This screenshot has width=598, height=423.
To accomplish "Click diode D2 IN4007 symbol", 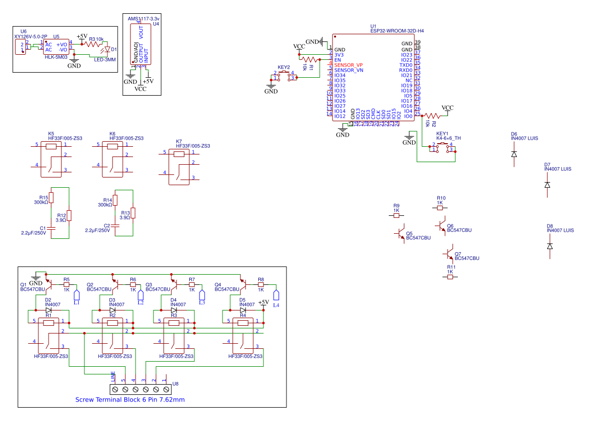I will 49,309.
